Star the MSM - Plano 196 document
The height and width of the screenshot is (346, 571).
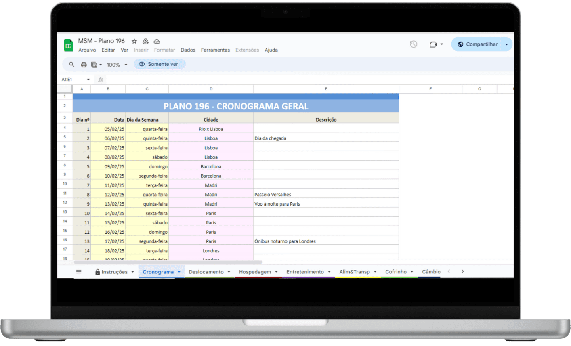pos(134,41)
